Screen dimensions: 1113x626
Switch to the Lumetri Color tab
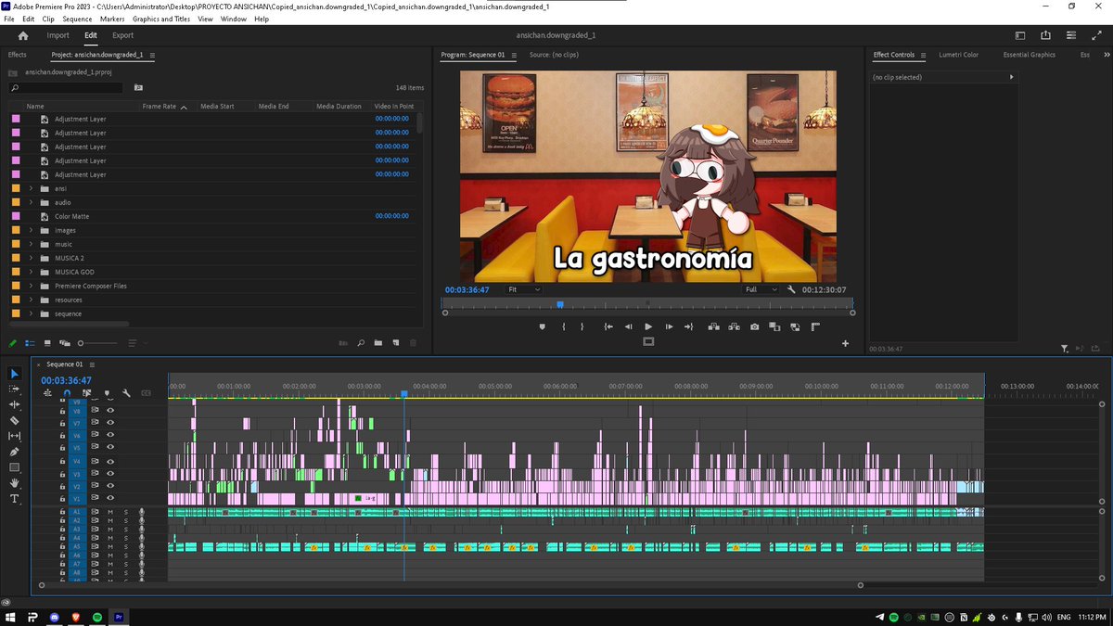(x=958, y=55)
